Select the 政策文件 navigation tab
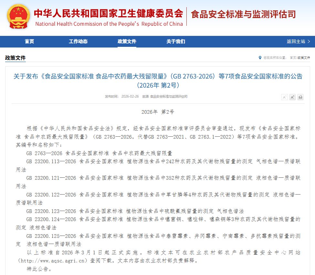The image size is (315, 275). pos(127,41)
